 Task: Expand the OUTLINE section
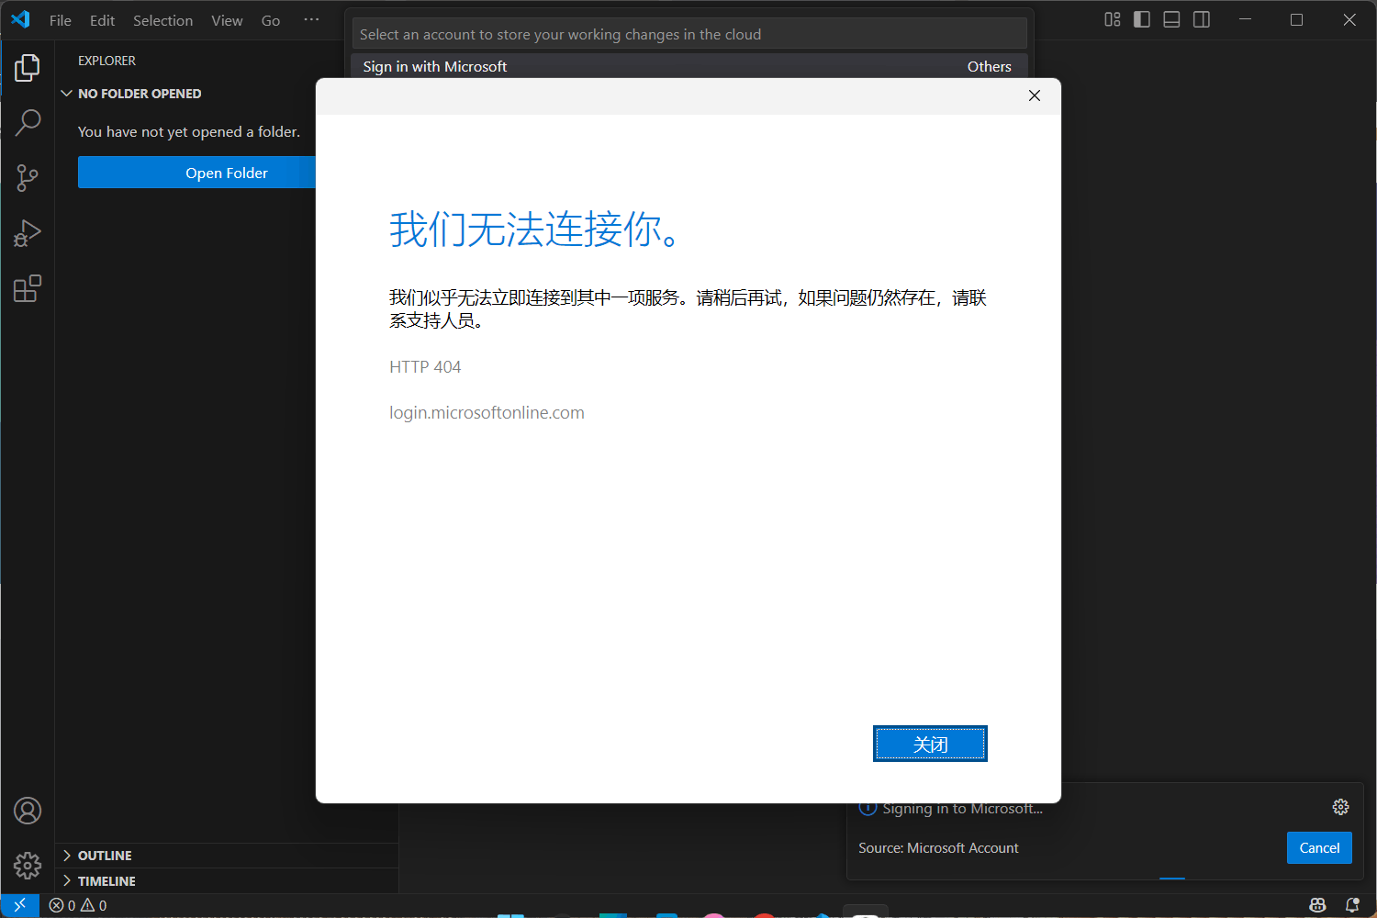(105, 856)
